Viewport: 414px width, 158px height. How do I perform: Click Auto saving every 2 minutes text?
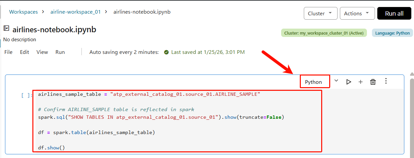[x=124, y=52]
